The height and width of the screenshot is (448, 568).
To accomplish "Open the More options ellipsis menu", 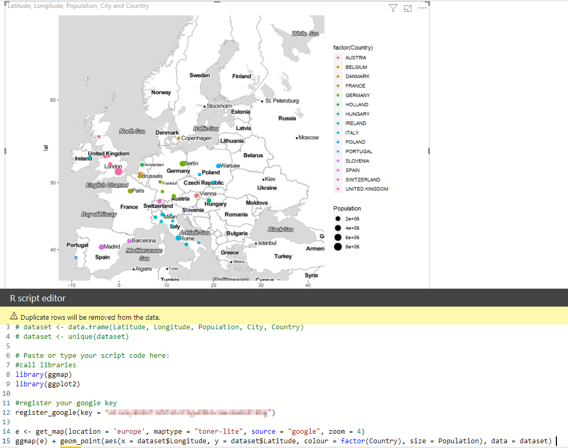I will 422,8.
